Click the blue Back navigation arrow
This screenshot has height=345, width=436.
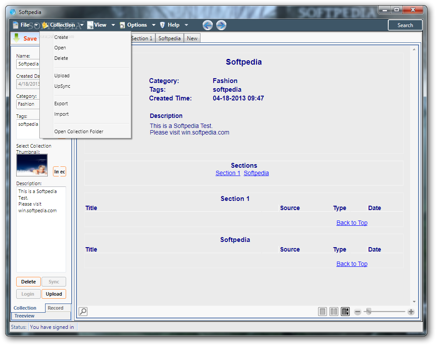(x=207, y=25)
